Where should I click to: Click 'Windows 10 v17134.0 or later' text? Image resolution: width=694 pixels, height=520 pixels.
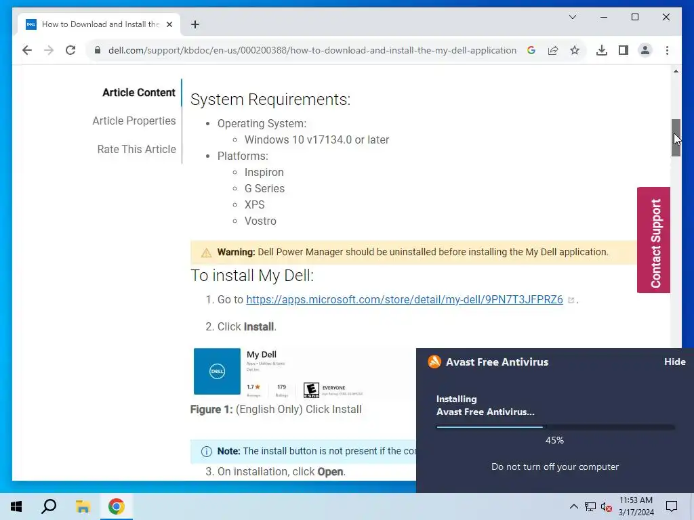tap(317, 139)
